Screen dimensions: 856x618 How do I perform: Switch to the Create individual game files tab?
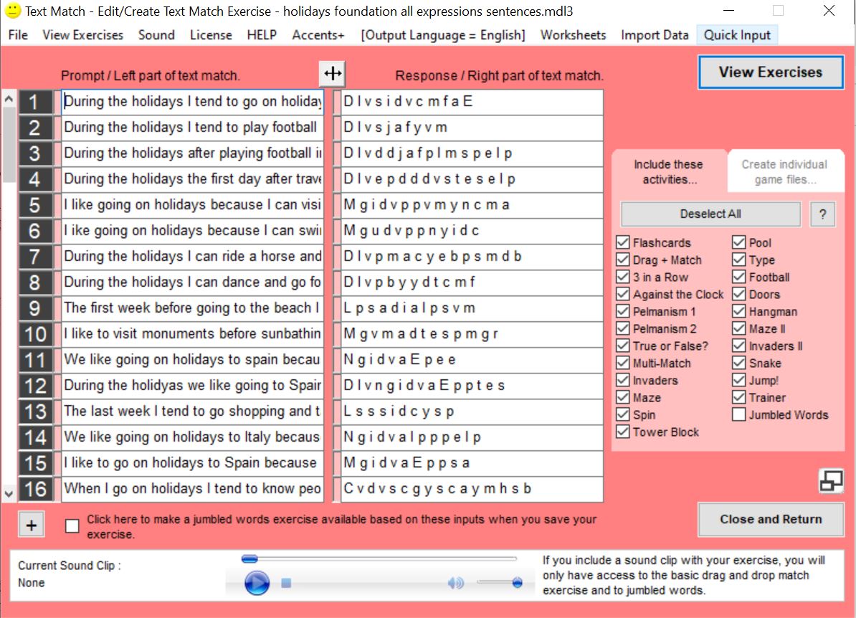point(785,170)
